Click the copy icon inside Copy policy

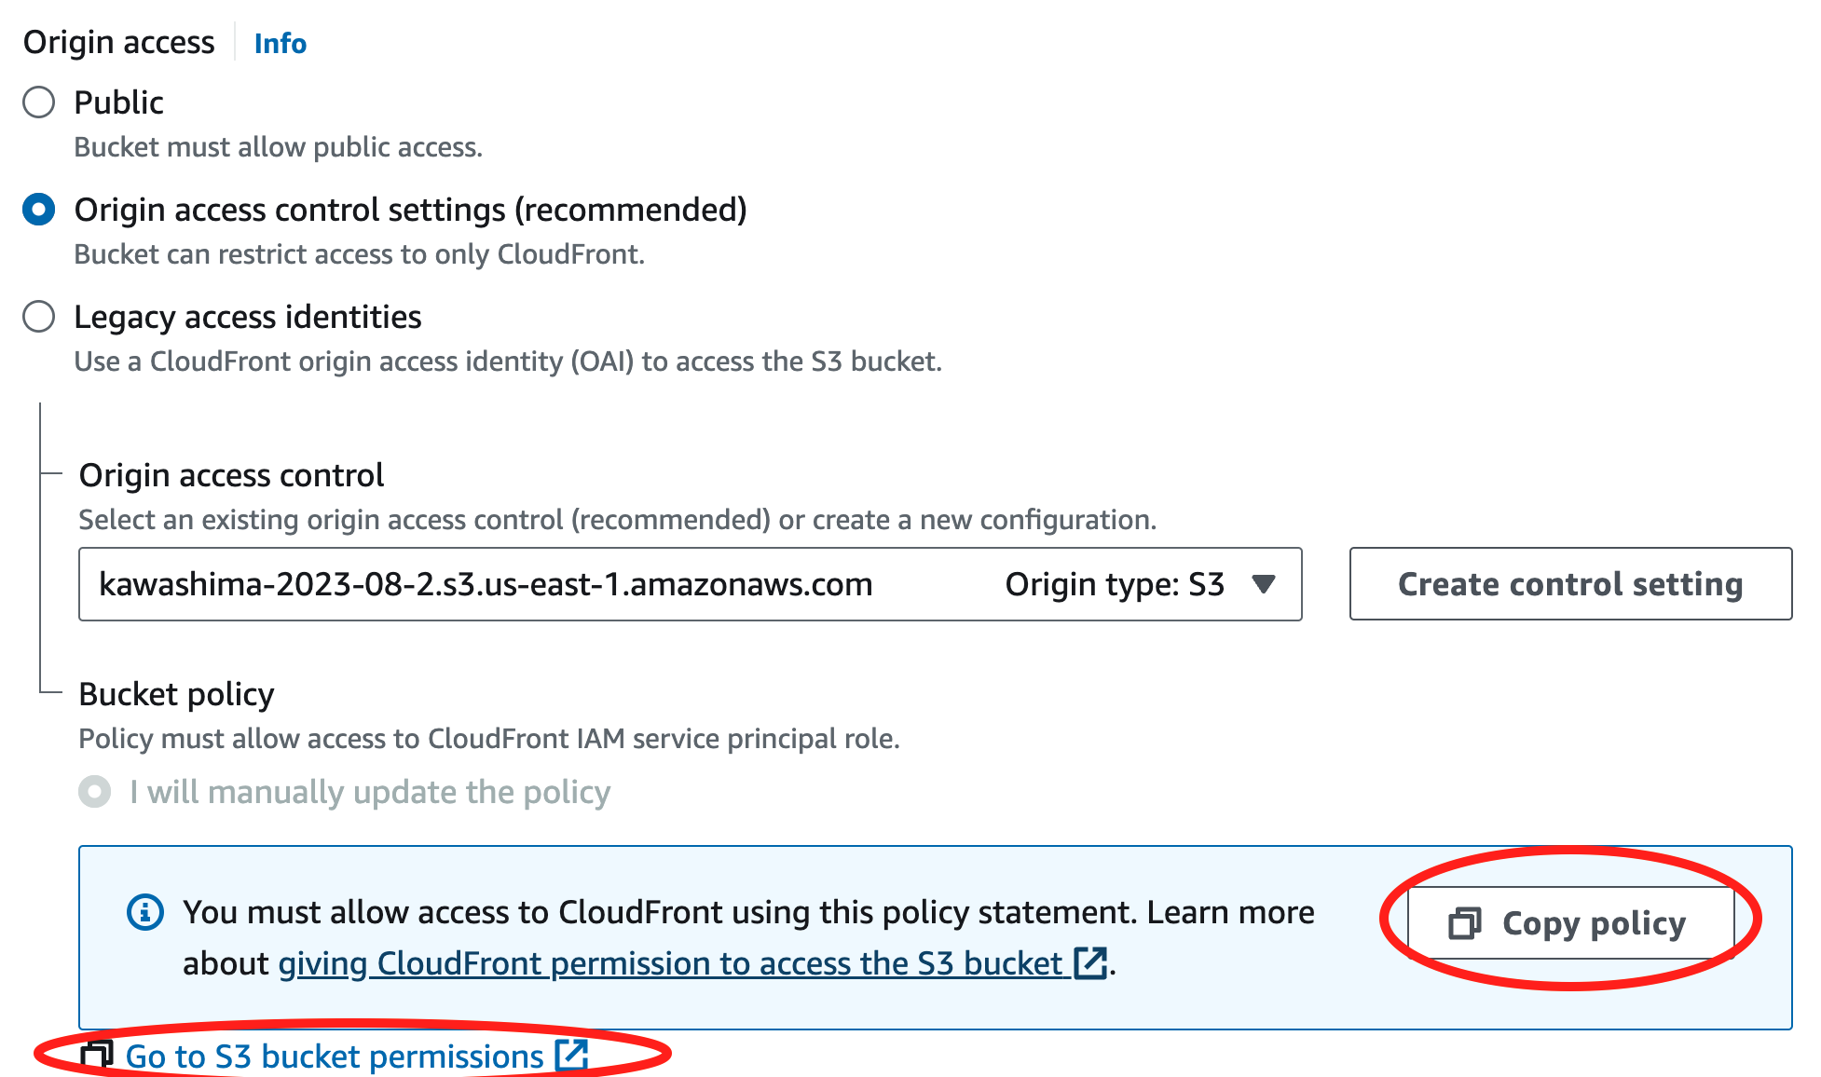tap(1464, 923)
